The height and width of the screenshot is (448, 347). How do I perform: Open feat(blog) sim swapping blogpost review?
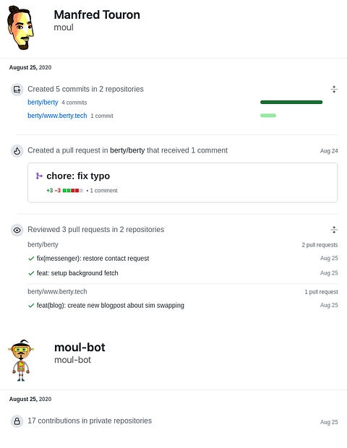[x=111, y=306]
